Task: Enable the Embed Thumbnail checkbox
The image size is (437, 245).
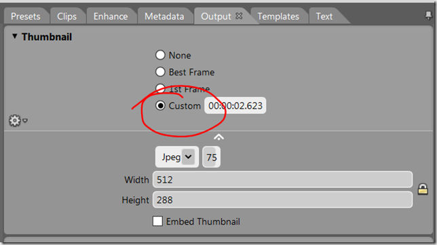Action: coord(157,221)
